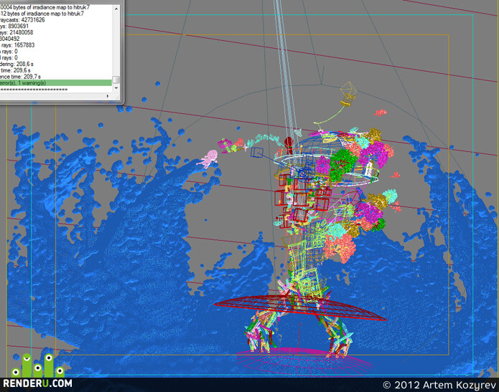499x392 pixels.
Task: Select the magenta wireframe disc at bottom
Action: click(x=304, y=360)
